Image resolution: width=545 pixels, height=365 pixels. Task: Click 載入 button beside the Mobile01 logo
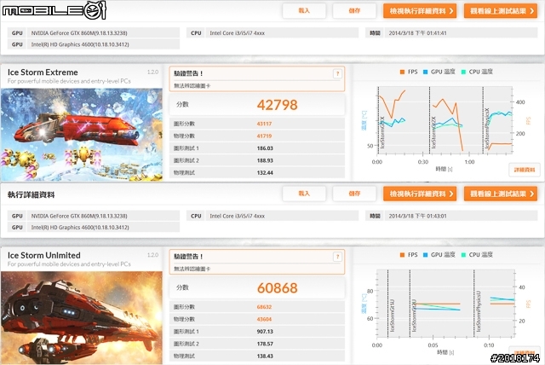point(304,11)
